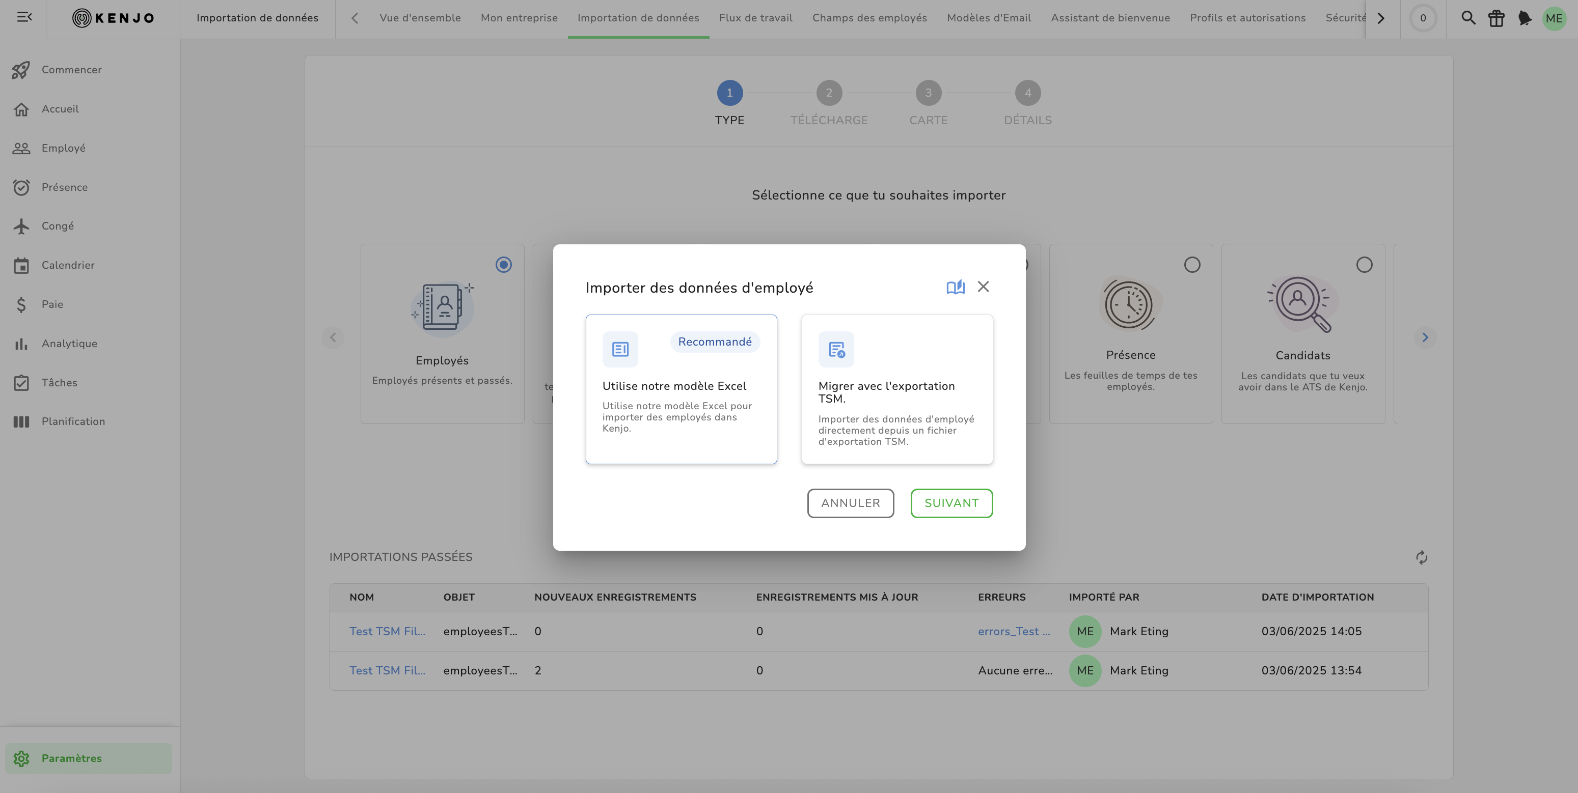Image resolution: width=1578 pixels, height=793 pixels.
Task: Open the search magnifier icon
Action: (1468, 18)
